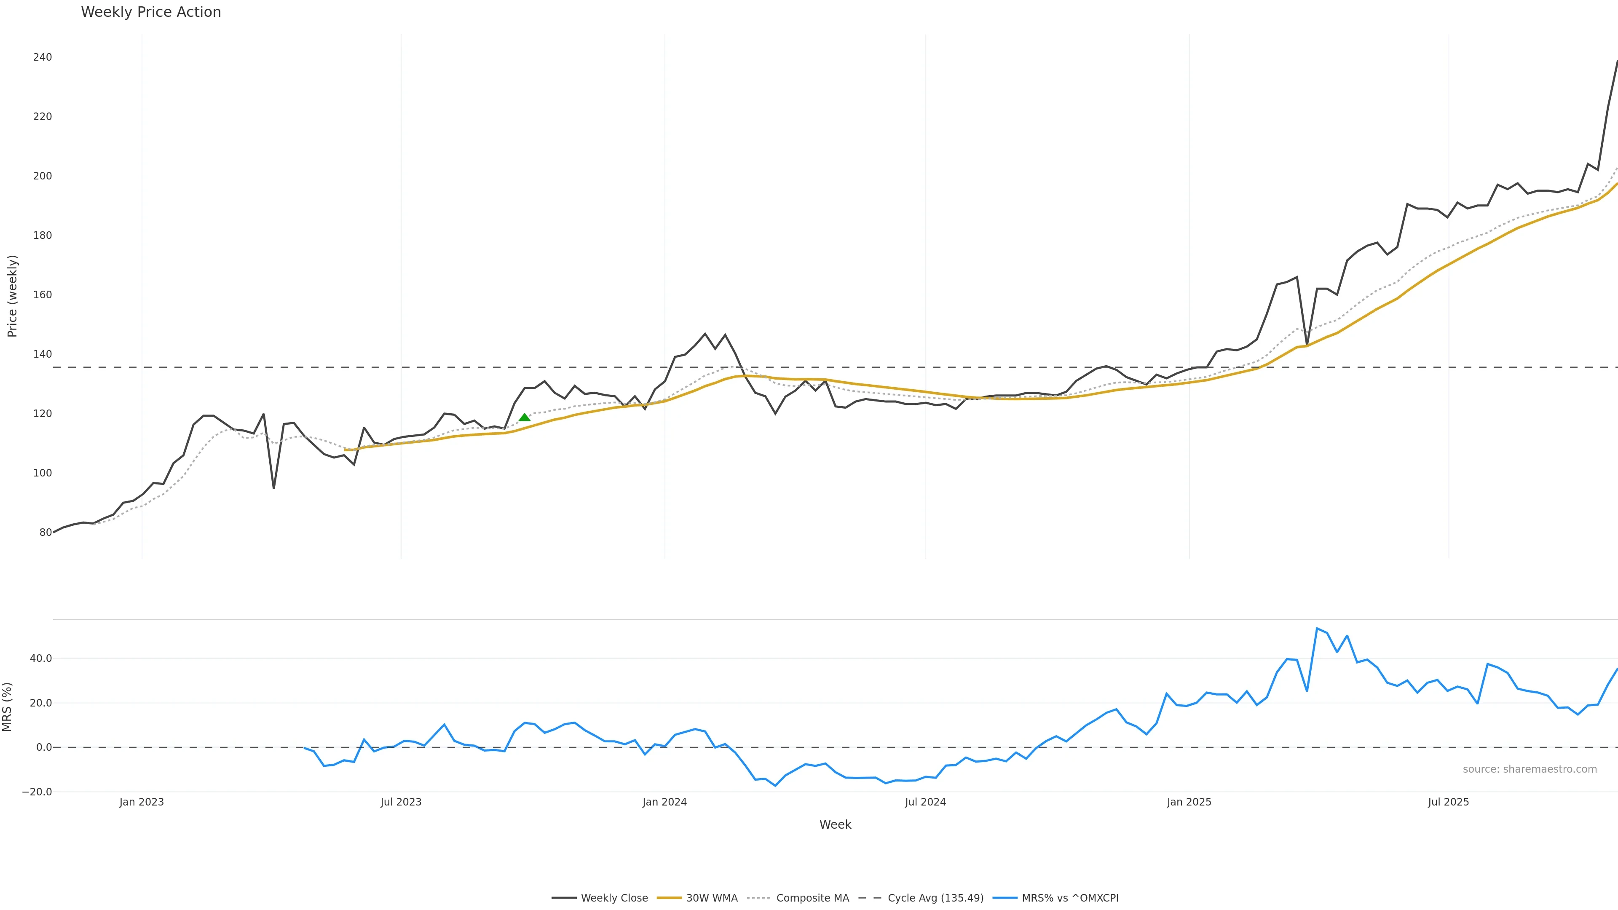Click the source: sharemaestro.com text
Viewport: 1618px width, 910px height.
pyautogui.click(x=1530, y=769)
